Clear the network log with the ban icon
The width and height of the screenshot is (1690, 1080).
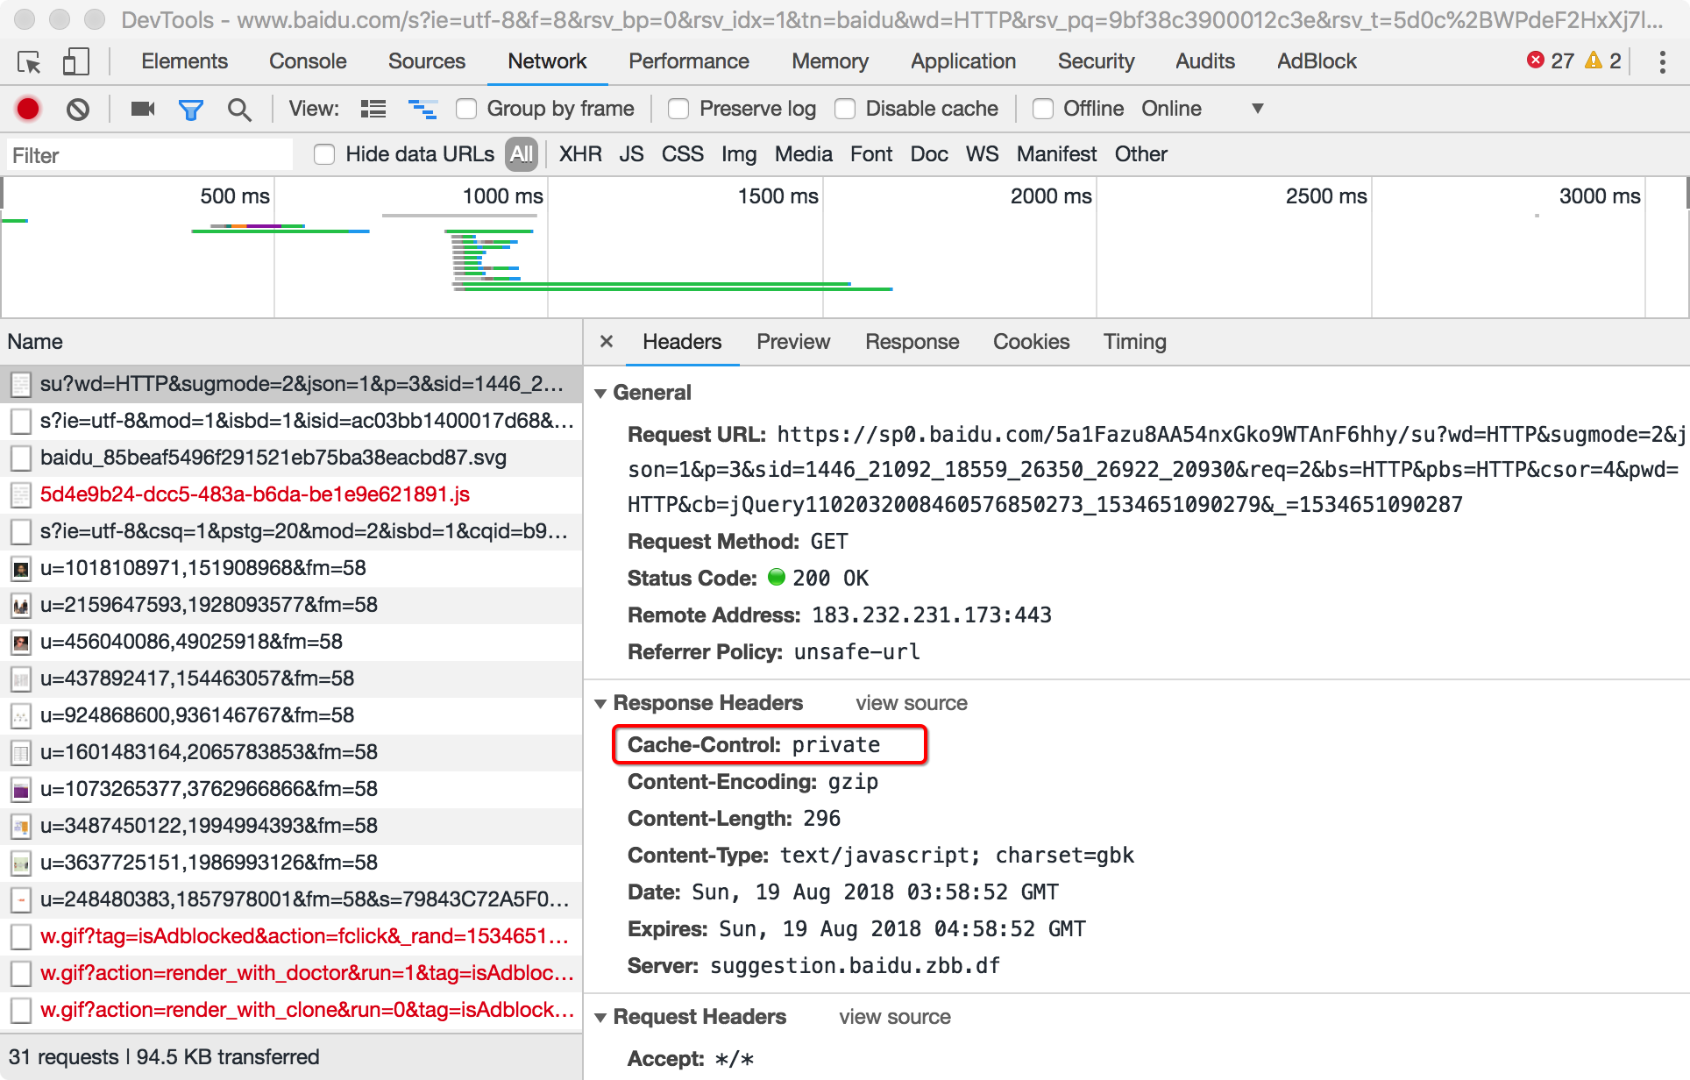click(x=78, y=109)
